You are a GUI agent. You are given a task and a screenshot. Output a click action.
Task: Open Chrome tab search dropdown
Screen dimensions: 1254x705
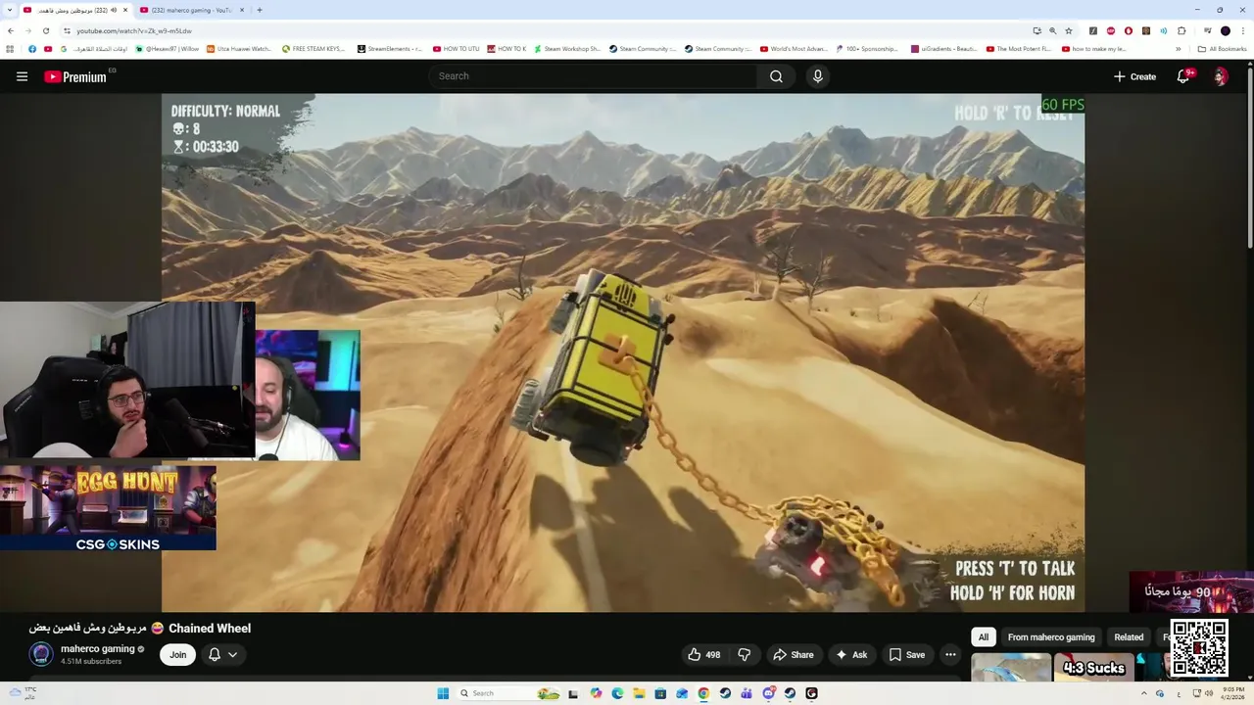point(9,10)
